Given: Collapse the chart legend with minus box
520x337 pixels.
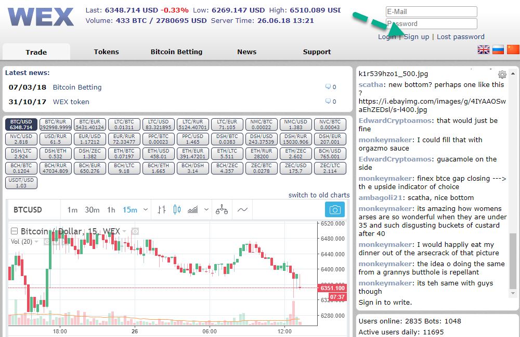Looking at the screenshot, I should coord(14,231).
